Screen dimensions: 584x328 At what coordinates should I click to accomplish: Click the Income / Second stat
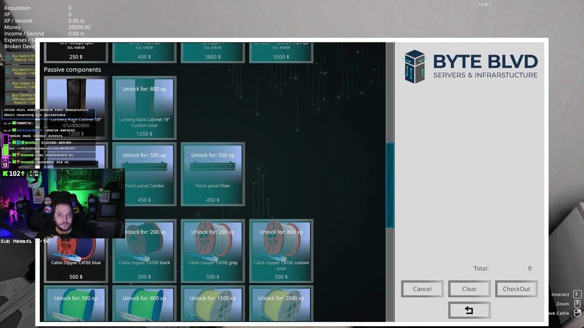point(24,34)
